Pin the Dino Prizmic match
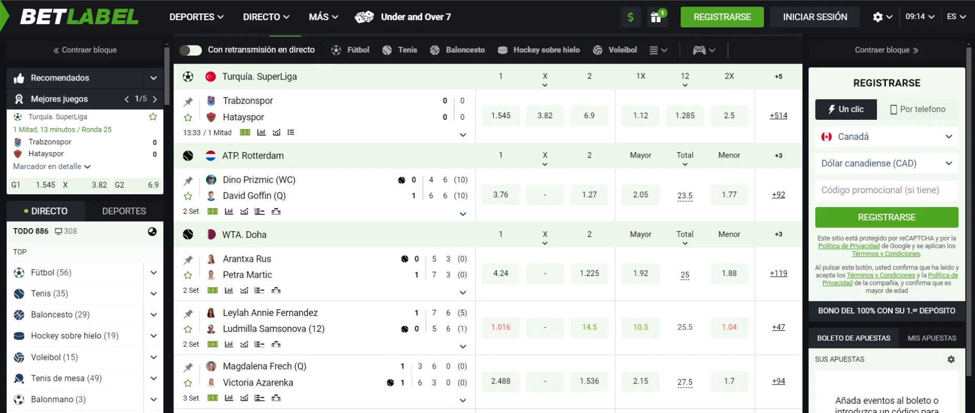The height and width of the screenshot is (413, 975). [x=188, y=181]
